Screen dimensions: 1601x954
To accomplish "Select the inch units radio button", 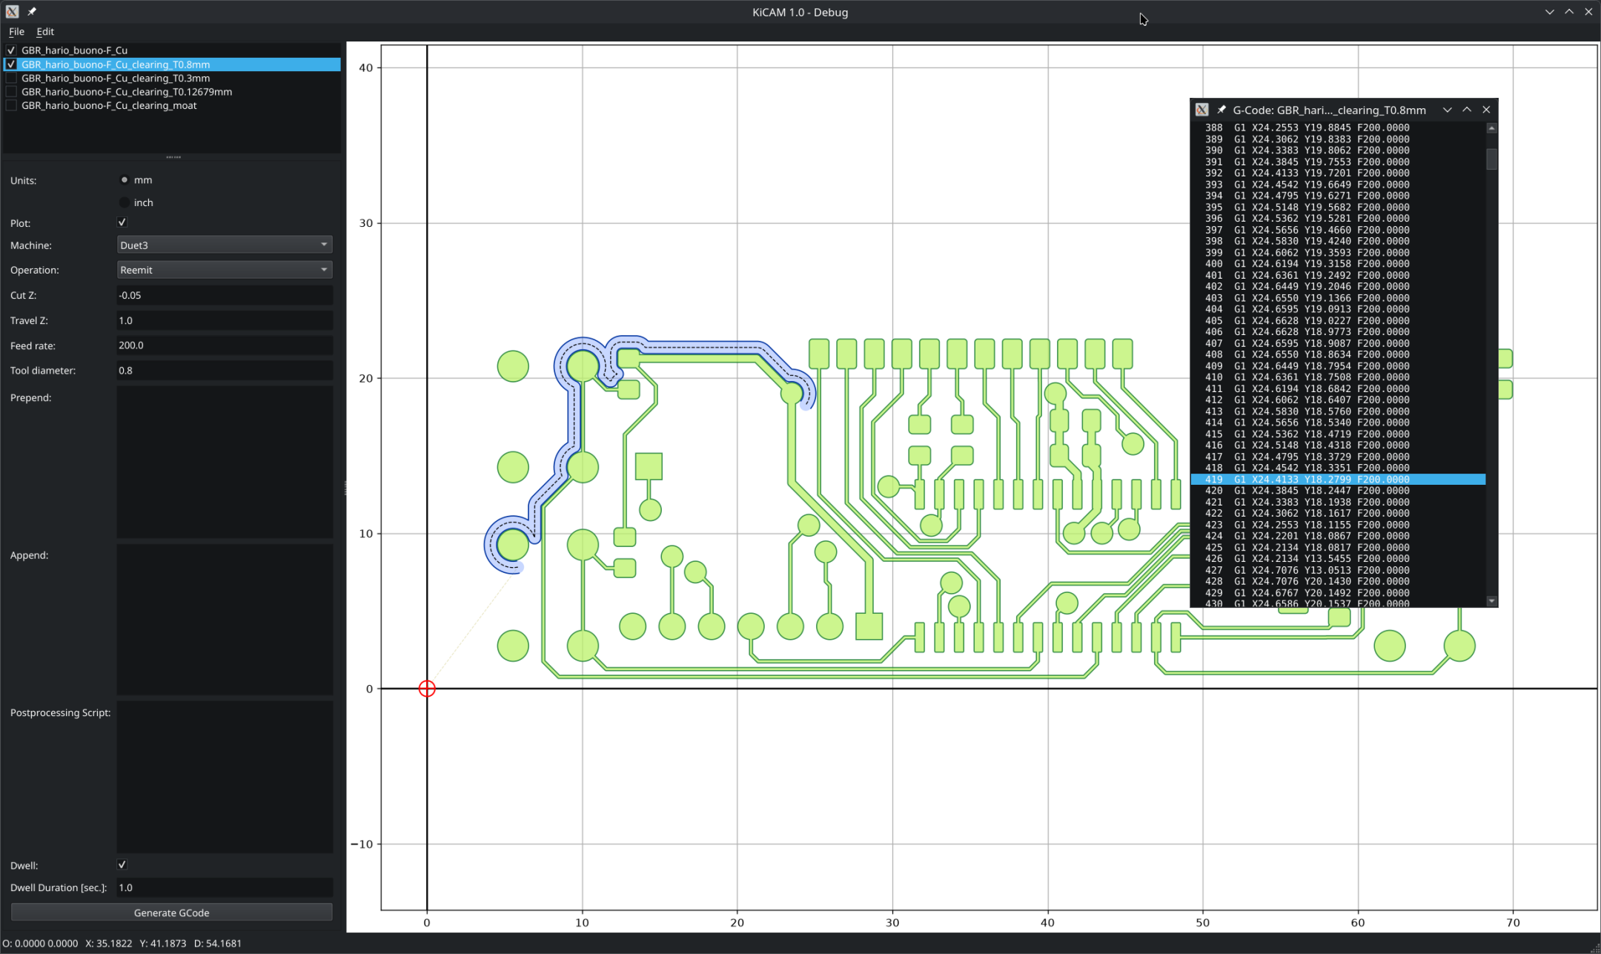I will pos(125,202).
